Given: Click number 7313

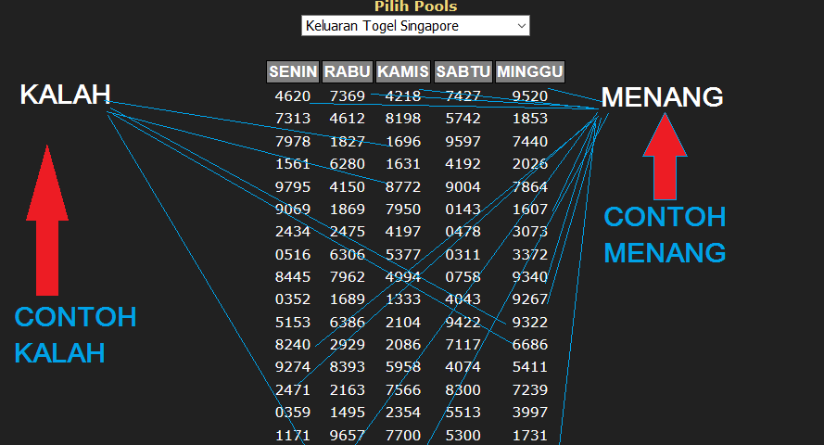Looking at the screenshot, I should pos(293,119).
